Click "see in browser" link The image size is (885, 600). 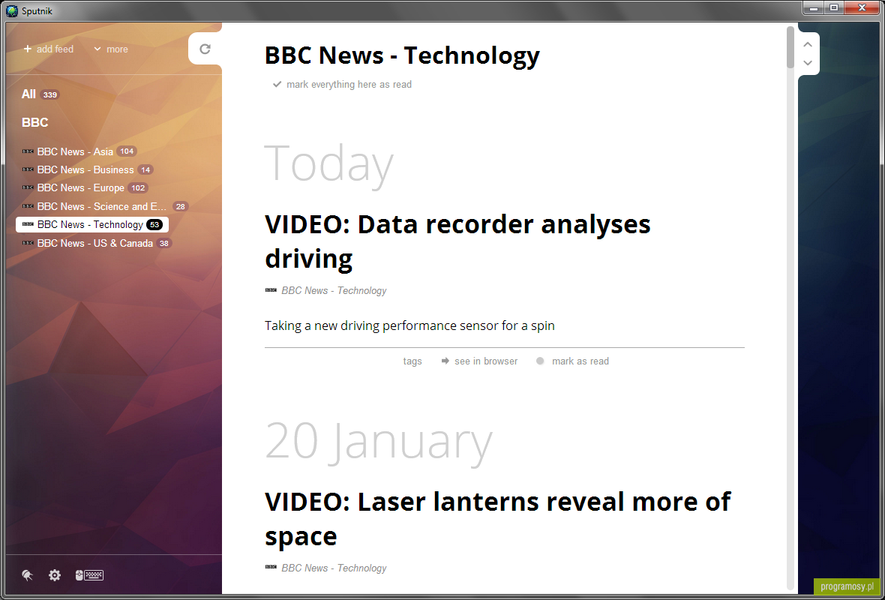(480, 361)
